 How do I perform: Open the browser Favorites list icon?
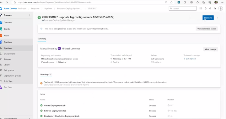tap(197, 2)
